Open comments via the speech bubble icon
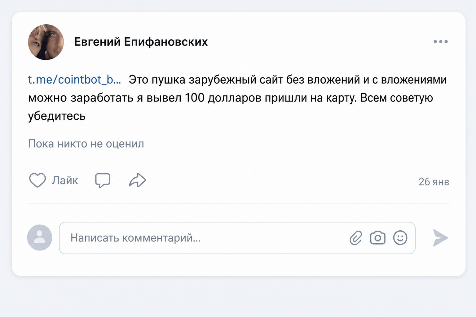The height and width of the screenshot is (317, 476). pos(103,180)
